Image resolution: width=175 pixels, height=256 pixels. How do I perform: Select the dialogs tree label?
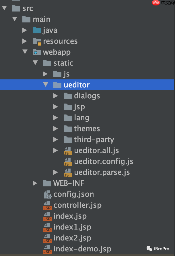click(87, 96)
